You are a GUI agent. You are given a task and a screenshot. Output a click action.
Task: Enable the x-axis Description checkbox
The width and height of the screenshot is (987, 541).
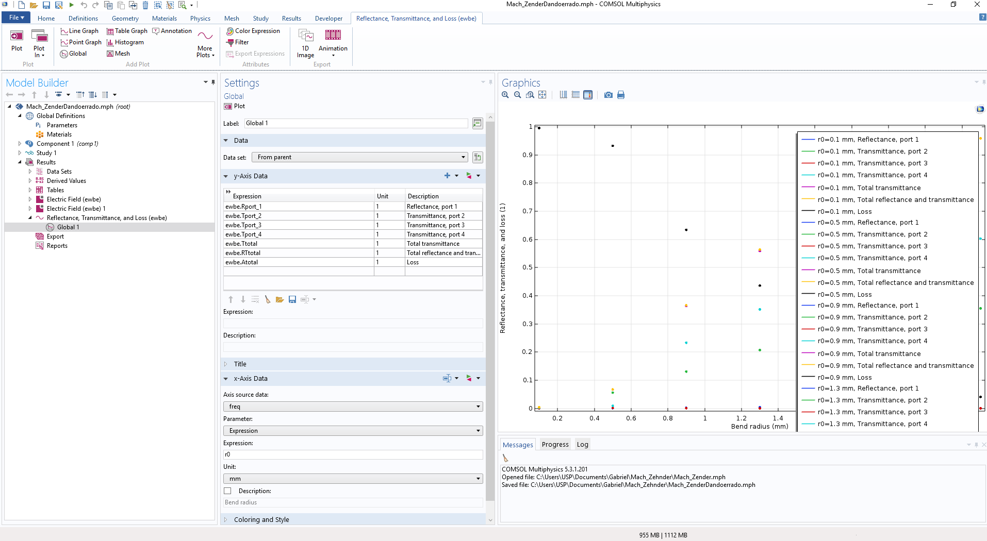(227, 491)
